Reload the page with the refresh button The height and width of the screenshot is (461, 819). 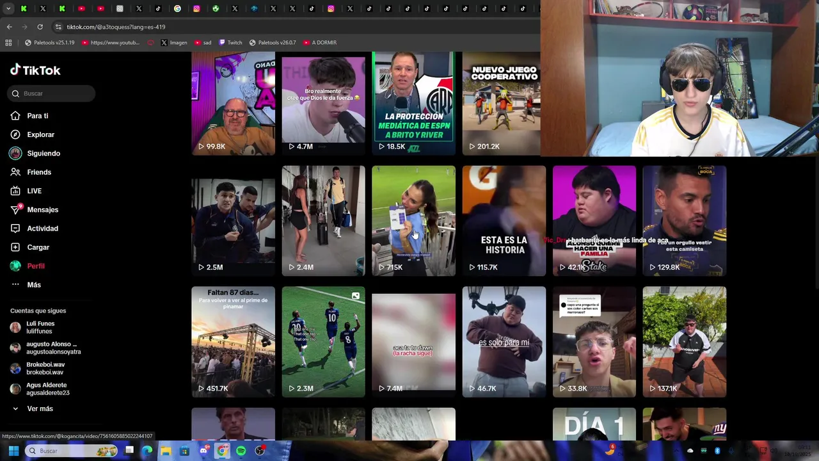coord(40,27)
